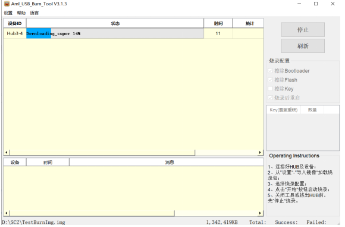
Task: Click the device table horizontal scrollbar thumb
Action: [x=102, y=153]
